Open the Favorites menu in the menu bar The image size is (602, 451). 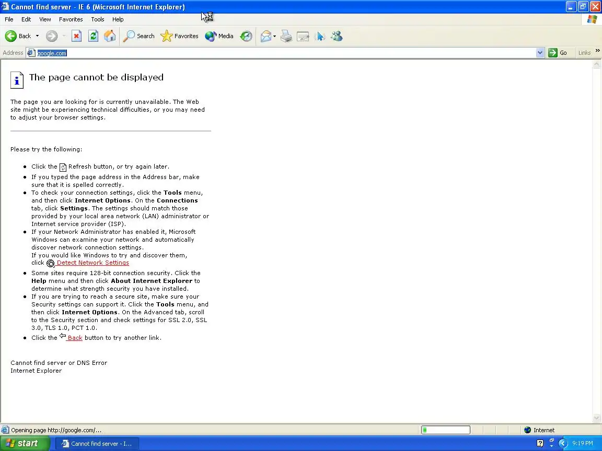(71, 19)
